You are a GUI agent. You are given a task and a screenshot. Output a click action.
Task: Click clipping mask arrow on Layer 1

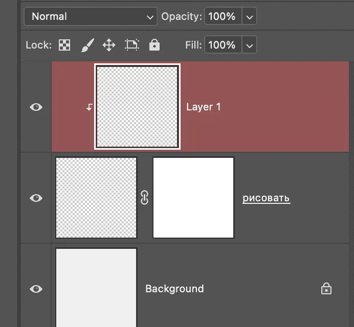90,107
